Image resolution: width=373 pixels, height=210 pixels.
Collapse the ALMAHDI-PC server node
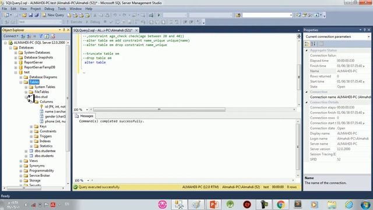pos(5,43)
